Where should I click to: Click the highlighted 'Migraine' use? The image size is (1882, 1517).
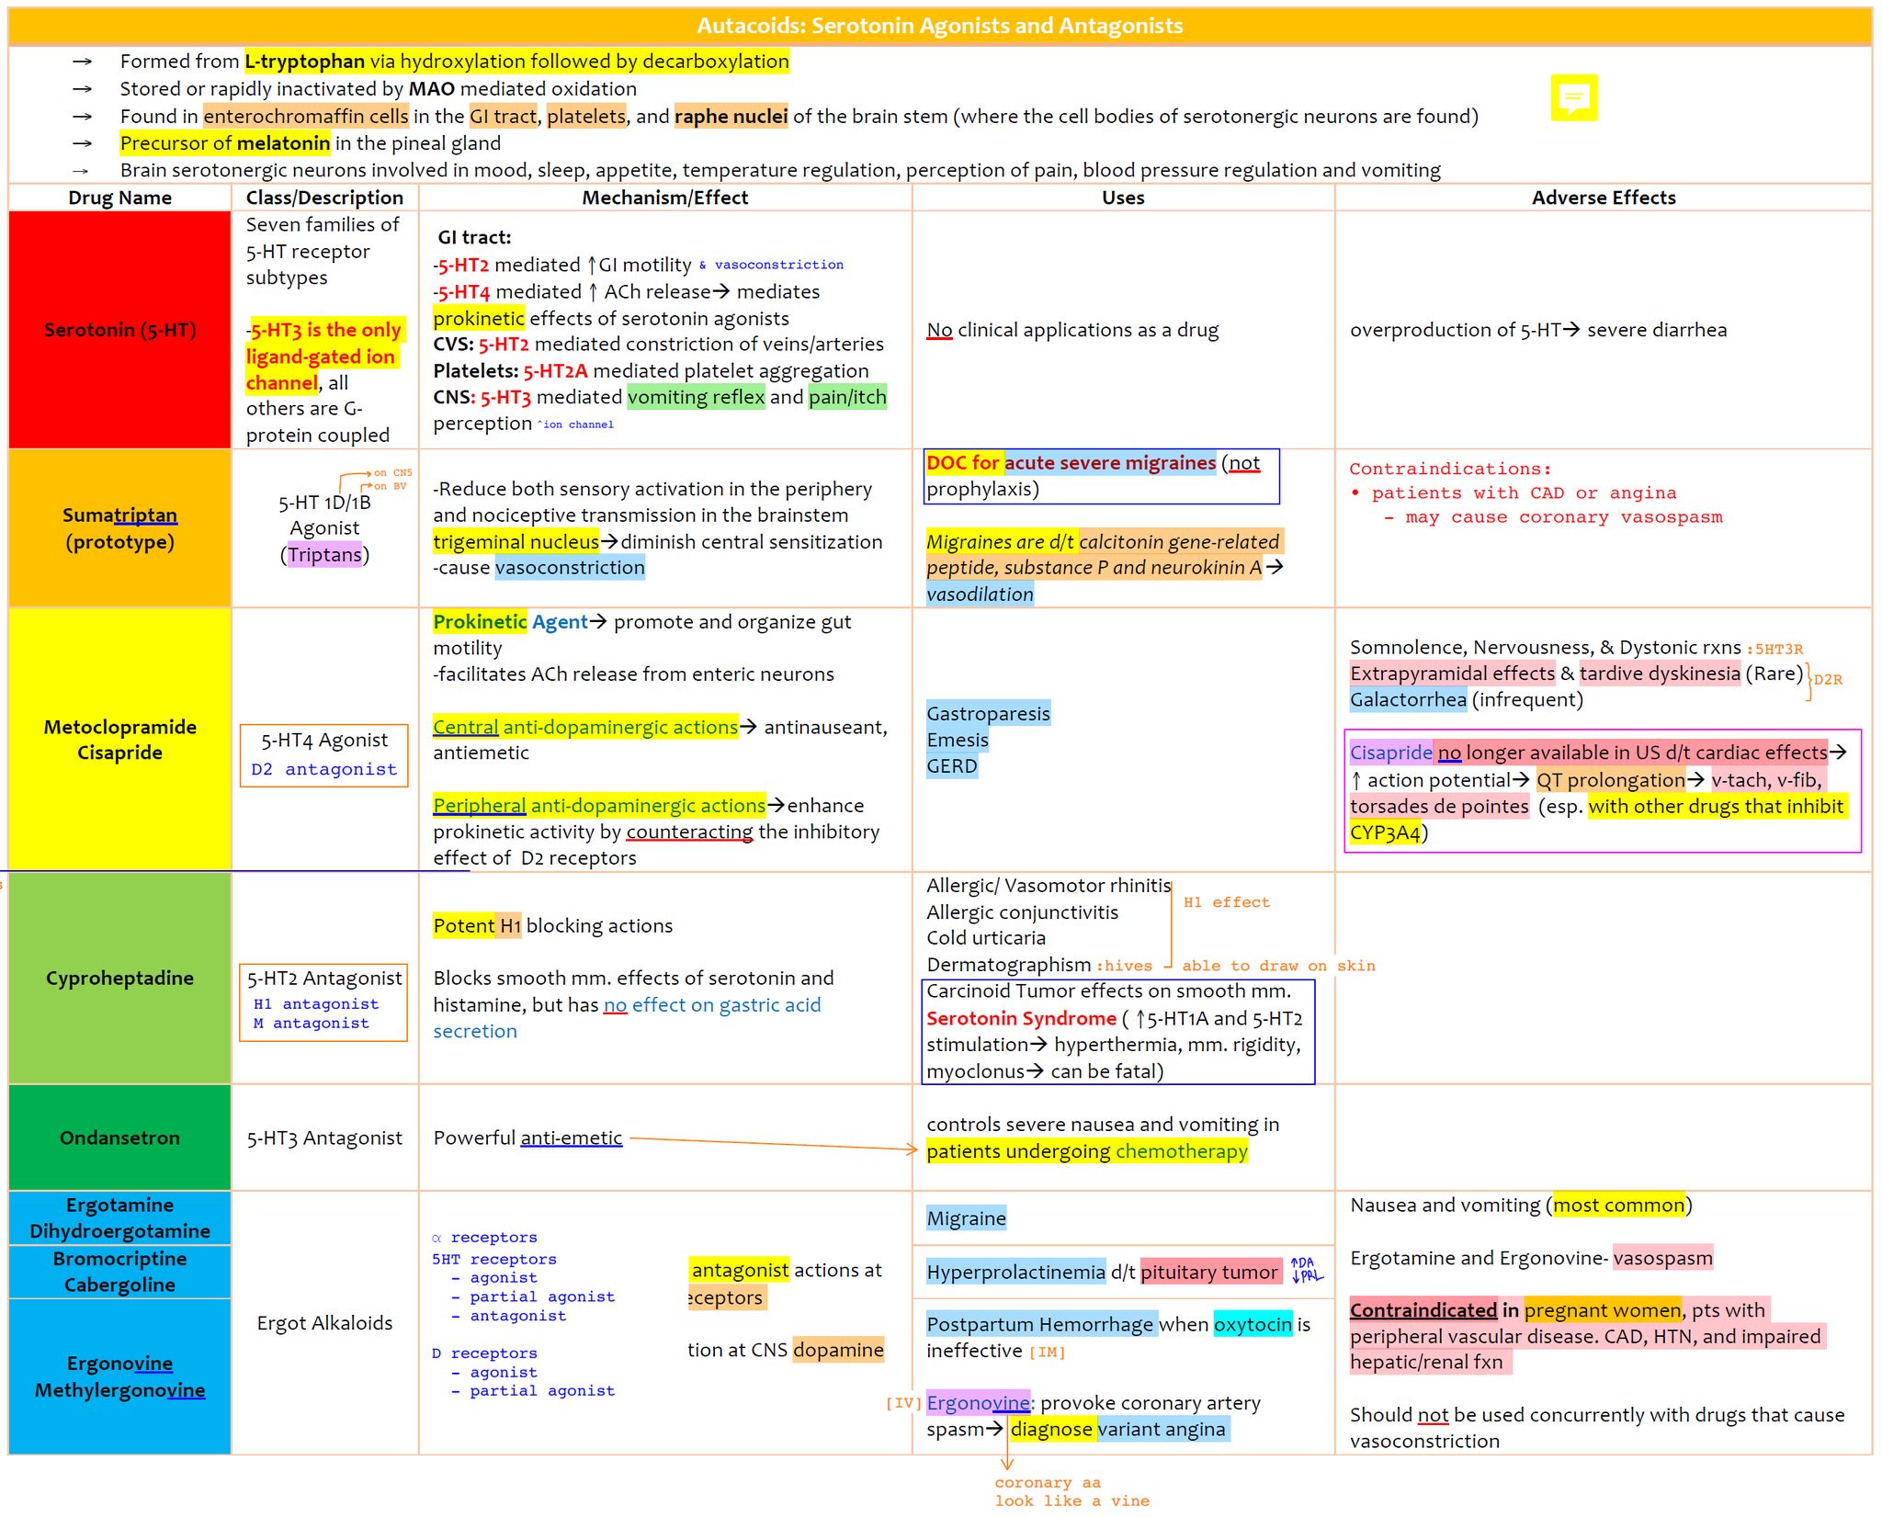pyautogui.click(x=966, y=1218)
